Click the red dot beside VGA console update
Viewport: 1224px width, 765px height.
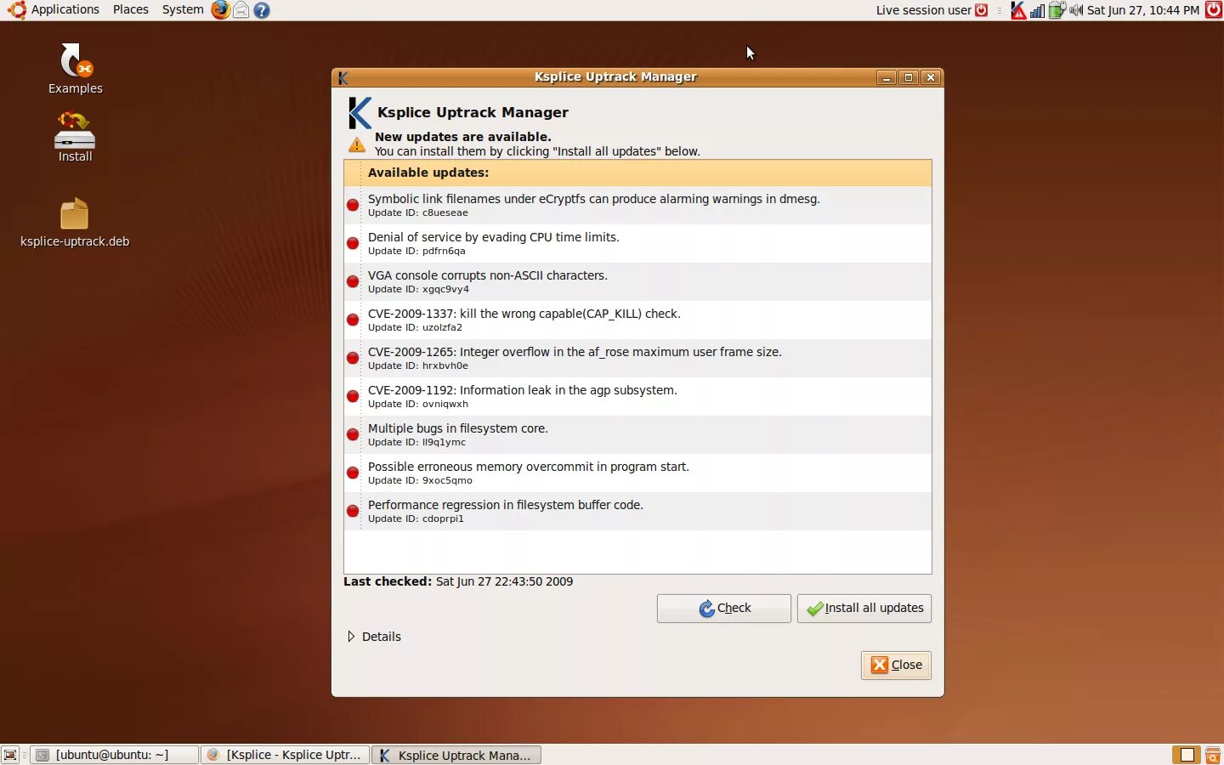(x=353, y=281)
